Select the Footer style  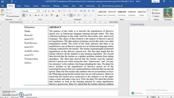tap(142, 13)
